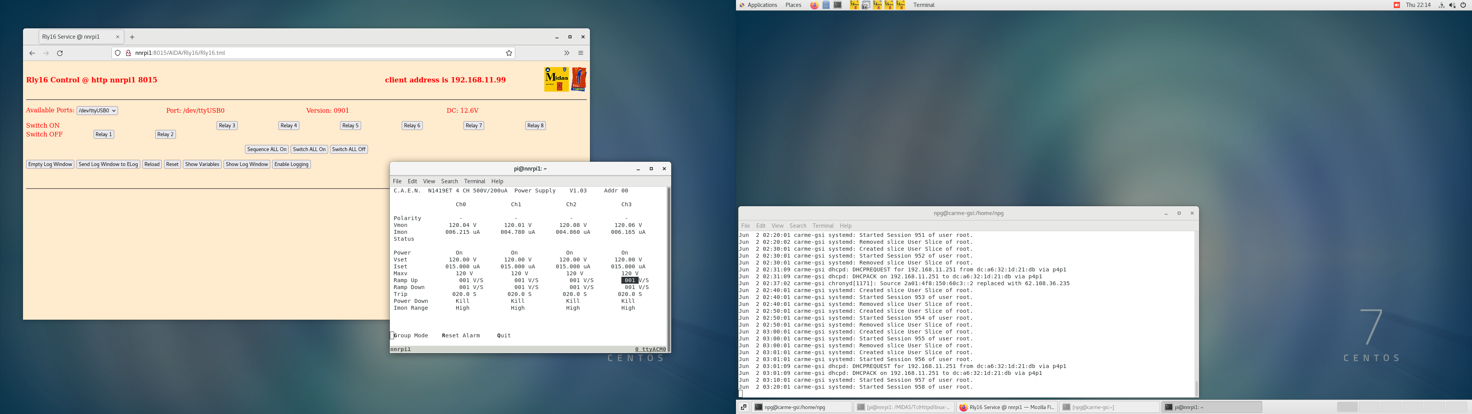Bookmark page with the star icon
Viewport: 1472px width, 414px height.
click(x=509, y=53)
